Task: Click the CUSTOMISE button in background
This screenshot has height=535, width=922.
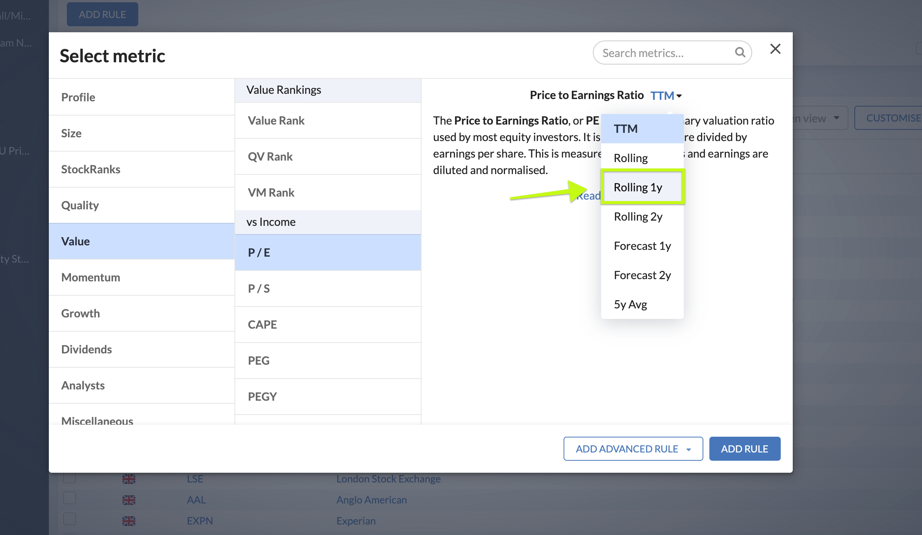Action: pos(888,118)
